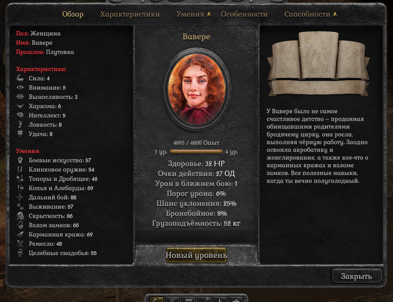Open the Обзор tab
The width and height of the screenshot is (393, 302).
pos(73,14)
